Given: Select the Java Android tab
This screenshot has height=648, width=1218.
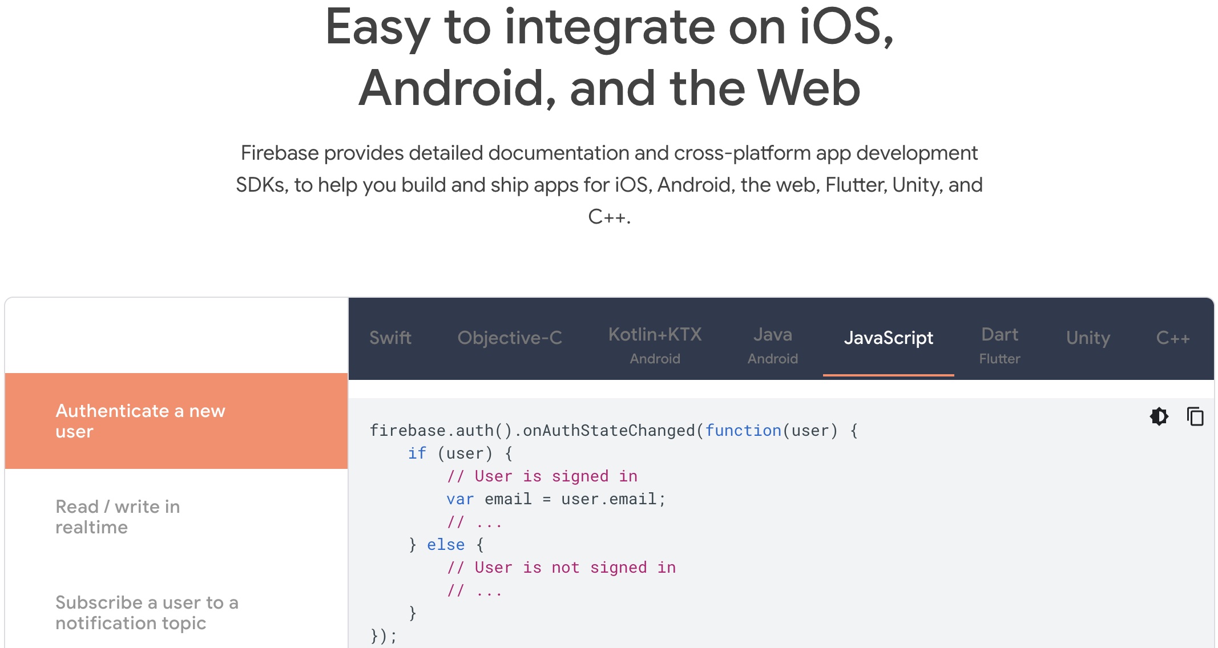Looking at the screenshot, I should [x=773, y=345].
